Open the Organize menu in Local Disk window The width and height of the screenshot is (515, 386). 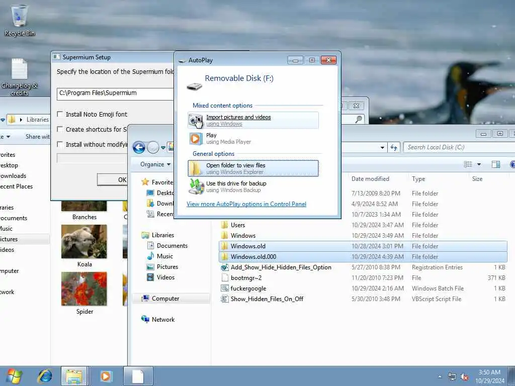[x=155, y=164]
